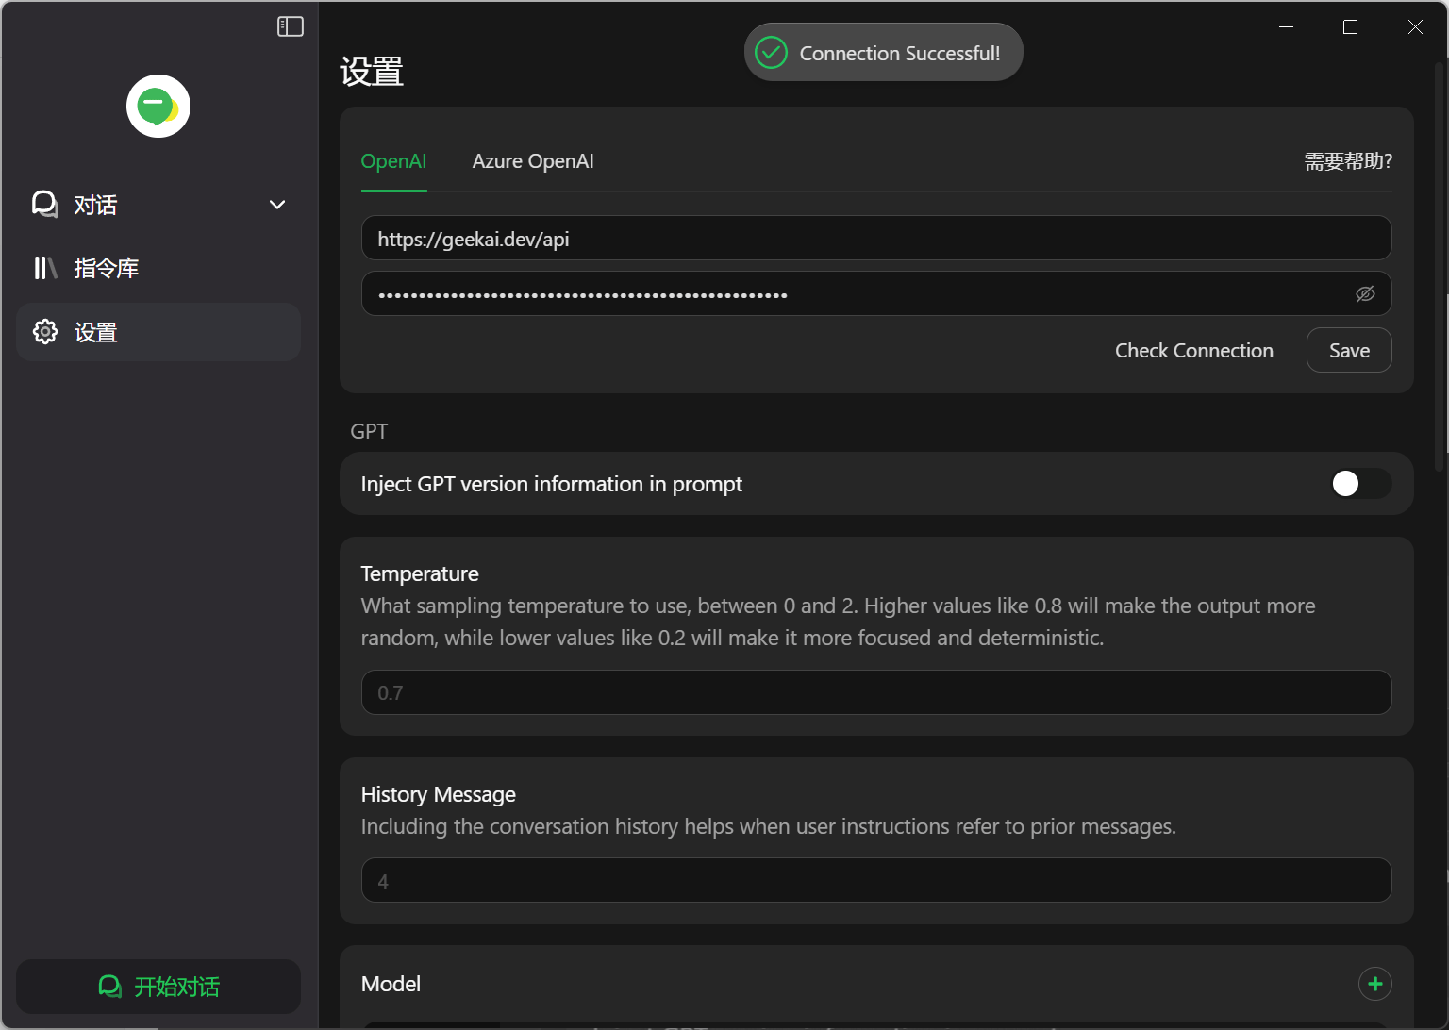
Task: Open the 指令库 prompt library
Action: tap(158, 268)
